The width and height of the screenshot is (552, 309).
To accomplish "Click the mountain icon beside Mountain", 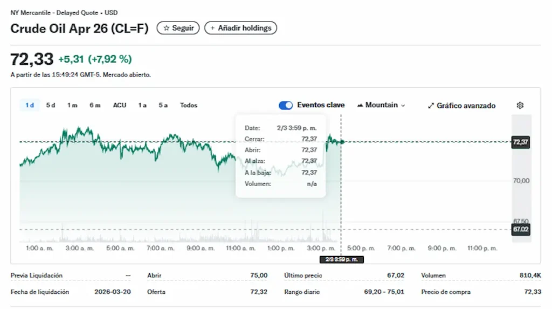I will [x=360, y=105].
